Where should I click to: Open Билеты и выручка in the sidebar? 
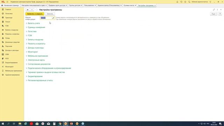click(12, 30)
